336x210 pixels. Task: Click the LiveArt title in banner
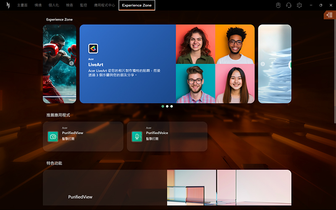(96, 65)
